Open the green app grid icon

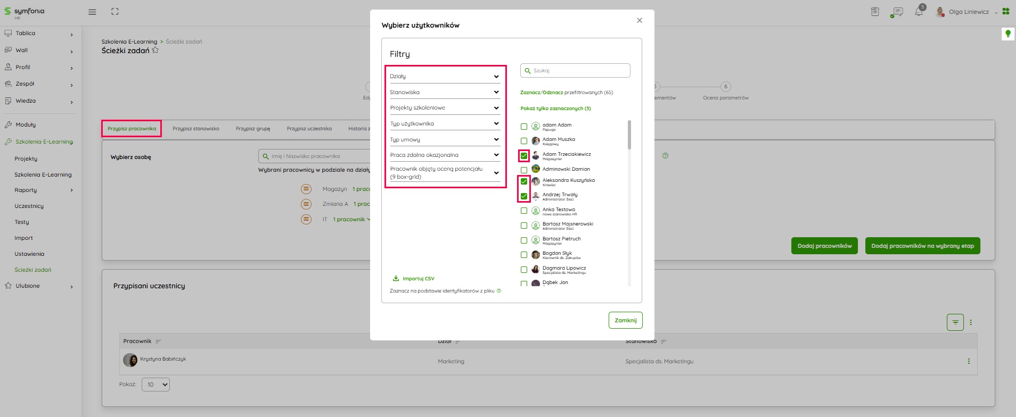coord(1006,11)
